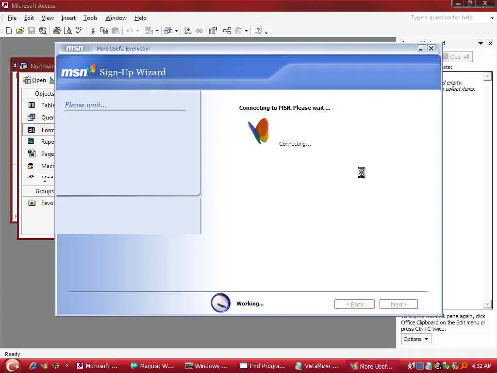The width and height of the screenshot is (497, 373).
Task: Open the Undo dropdown arrow
Action: [137, 31]
